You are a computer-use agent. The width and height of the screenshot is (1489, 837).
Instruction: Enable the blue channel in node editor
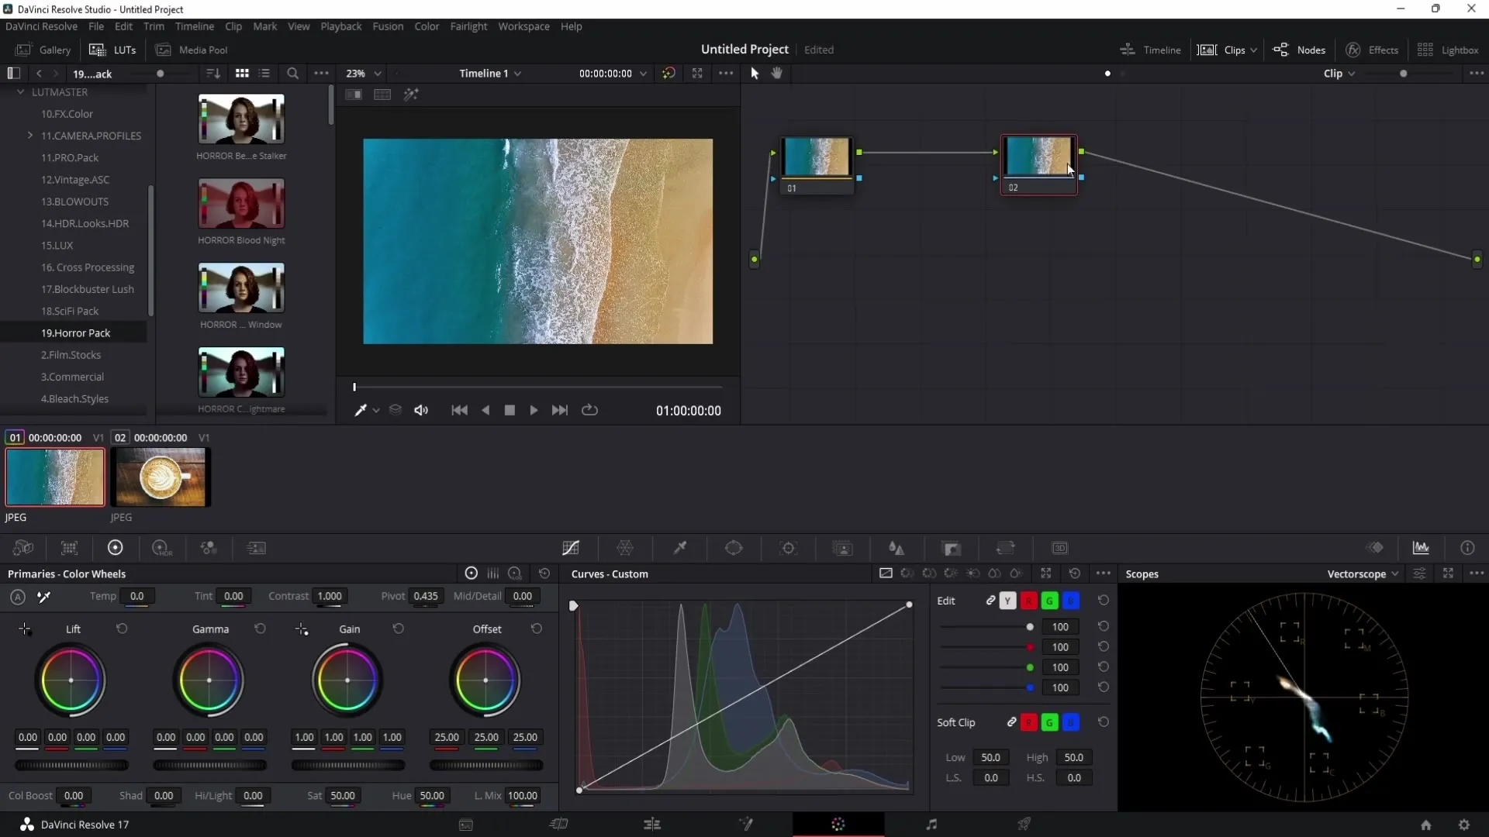click(1072, 601)
